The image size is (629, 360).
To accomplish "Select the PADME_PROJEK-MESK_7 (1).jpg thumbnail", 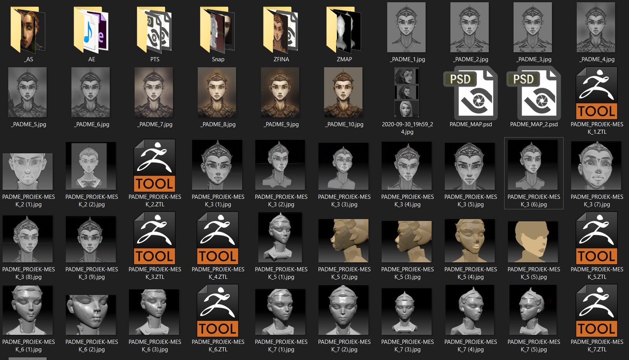I will (x=280, y=312).
